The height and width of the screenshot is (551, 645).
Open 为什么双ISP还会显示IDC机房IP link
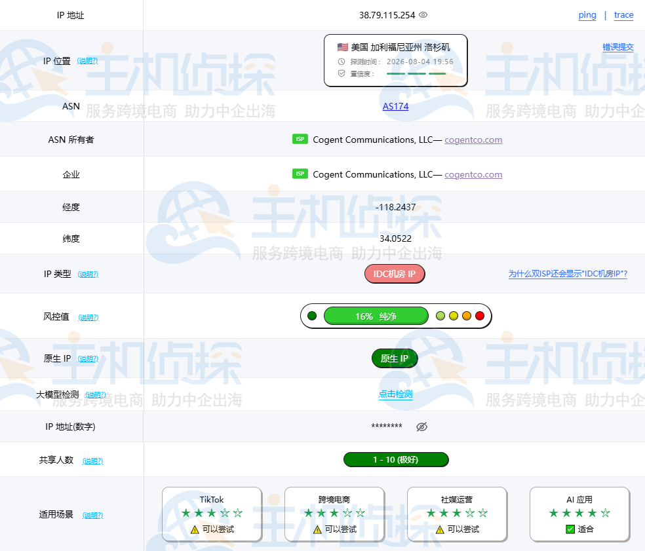[x=568, y=274]
